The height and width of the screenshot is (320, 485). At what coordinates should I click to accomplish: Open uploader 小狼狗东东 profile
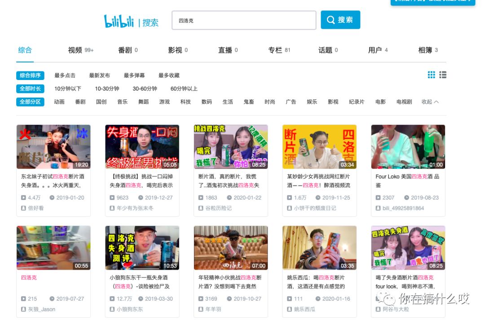tap(130, 309)
